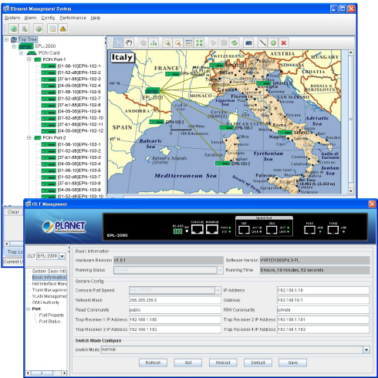Screen dimensions: 378x378
Task: Click the zoom in magnifier icon
Action: tap(167, 42)
